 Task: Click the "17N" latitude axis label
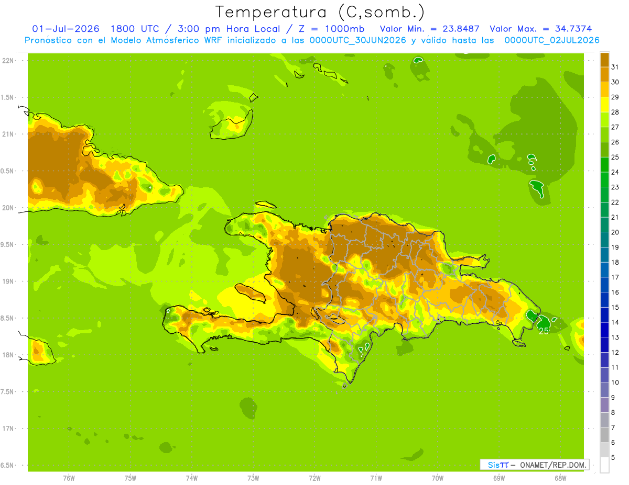pyautogui.click(x=7, y=429)
